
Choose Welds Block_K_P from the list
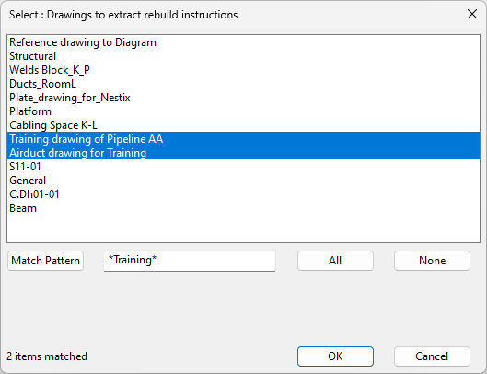243,70
